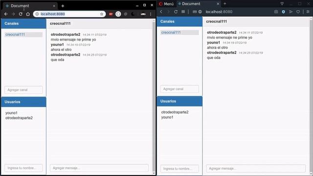Screen dimensions: 313x176
Task: Click user otrodeotraparte2 in Chrome's Usuarios list
Action: (x=19, y=118)
